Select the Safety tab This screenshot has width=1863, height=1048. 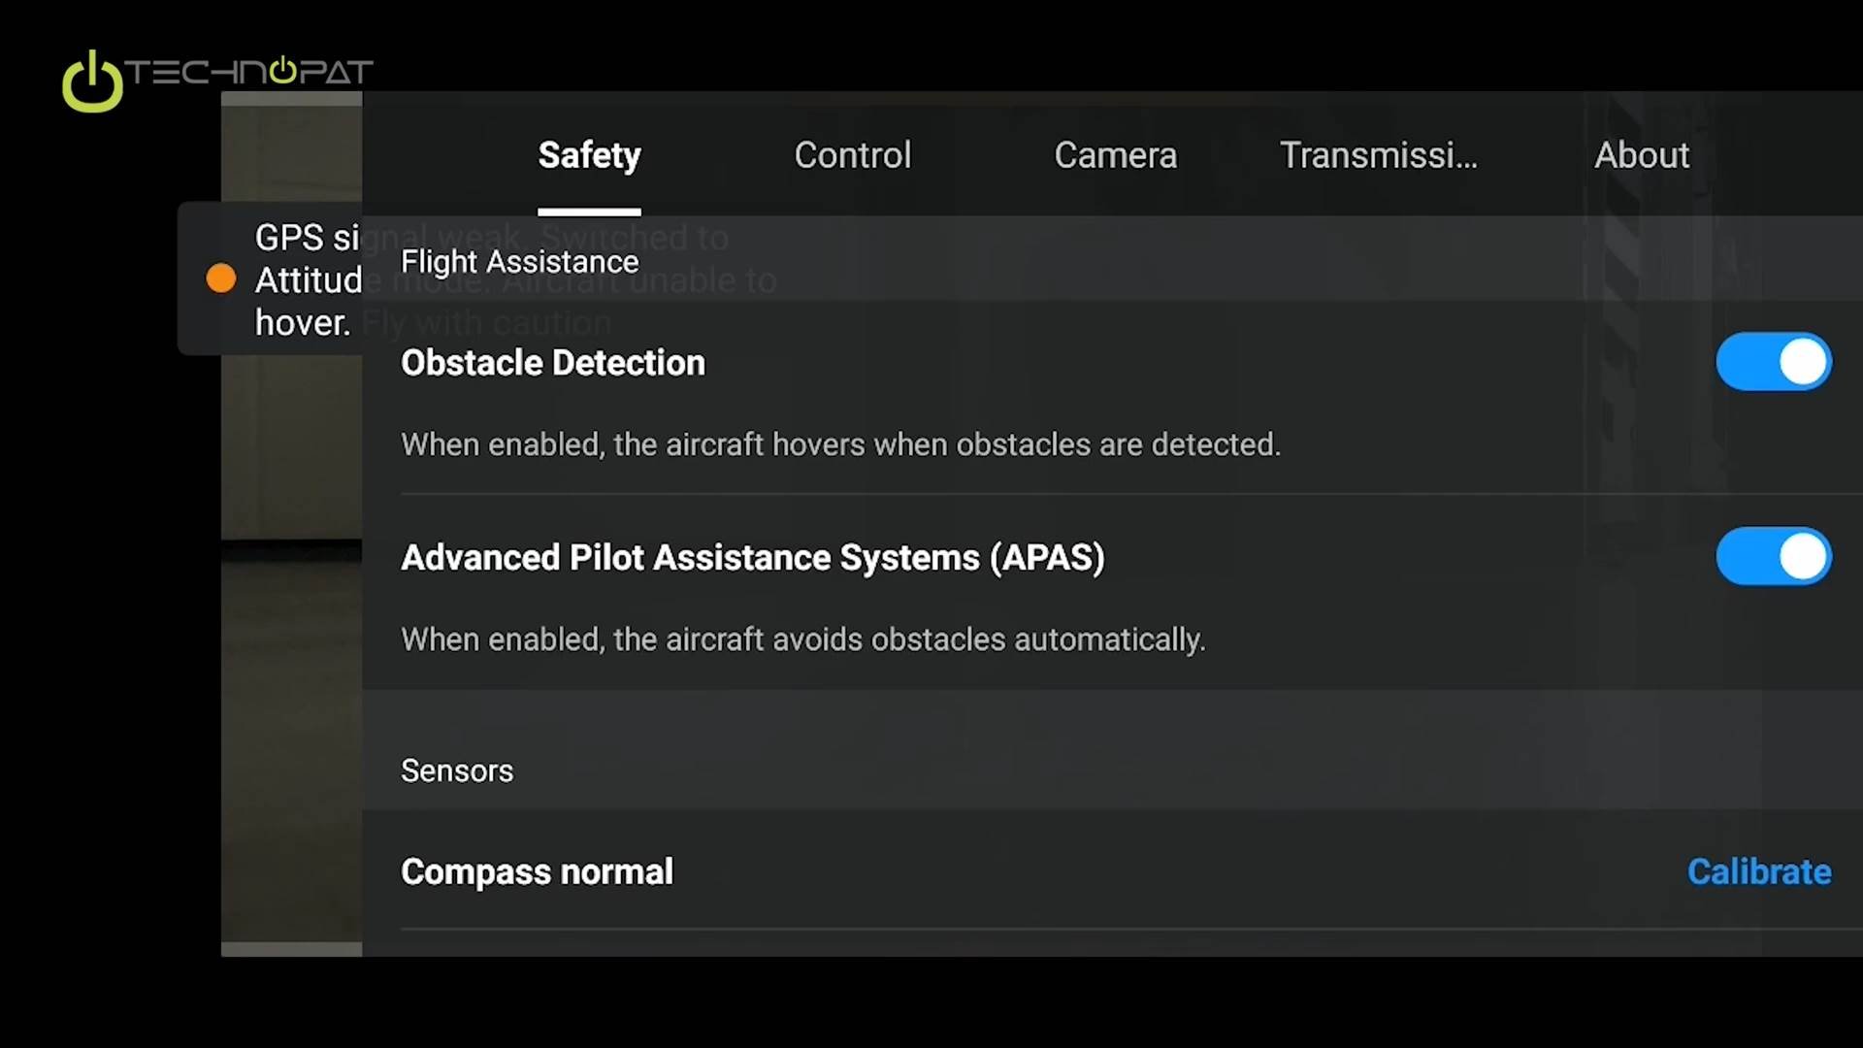tap(589, 155)
